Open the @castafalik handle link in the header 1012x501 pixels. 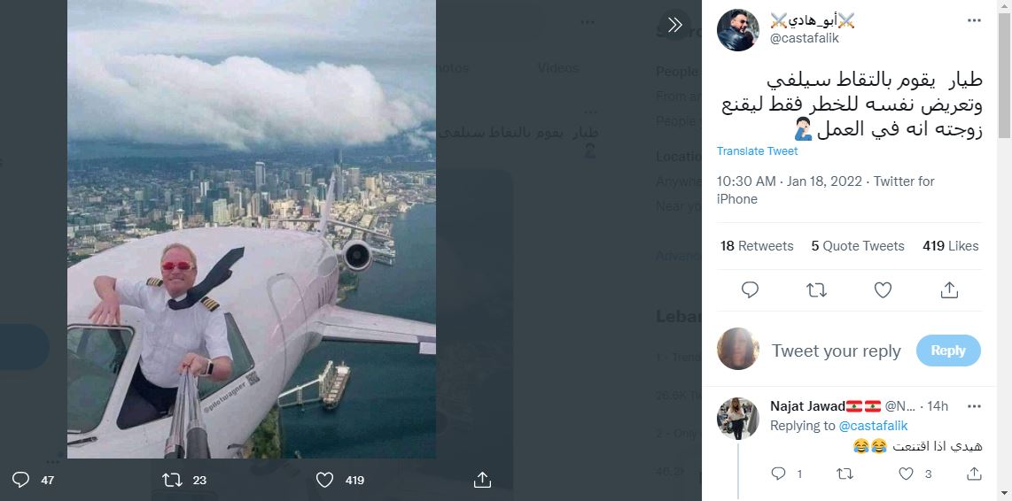point(804,38)
